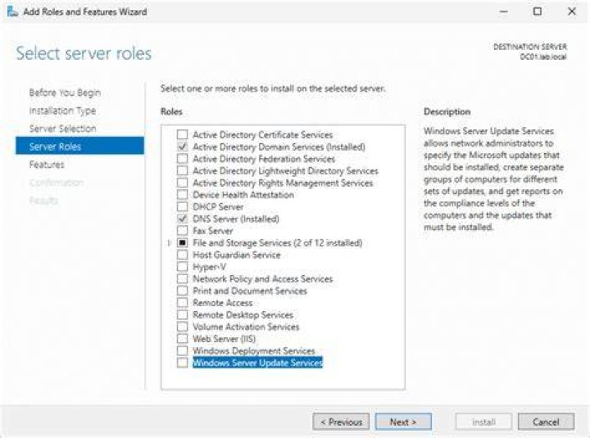Screen dimensions: 590x438
Task: Click DC01.lab.local destination server text
Action: tap(543, 56)
